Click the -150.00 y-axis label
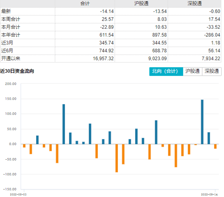This screenshot has width=224, height=197. coord(10,189)
